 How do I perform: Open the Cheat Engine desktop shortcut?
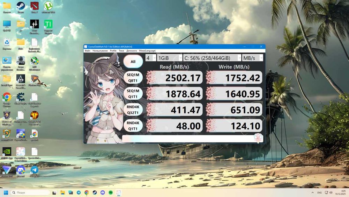click(x=21, y=99)
